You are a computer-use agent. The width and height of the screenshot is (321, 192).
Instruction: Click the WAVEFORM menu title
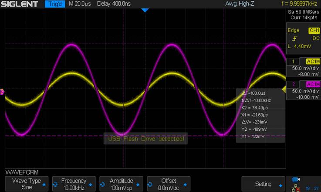22,172
